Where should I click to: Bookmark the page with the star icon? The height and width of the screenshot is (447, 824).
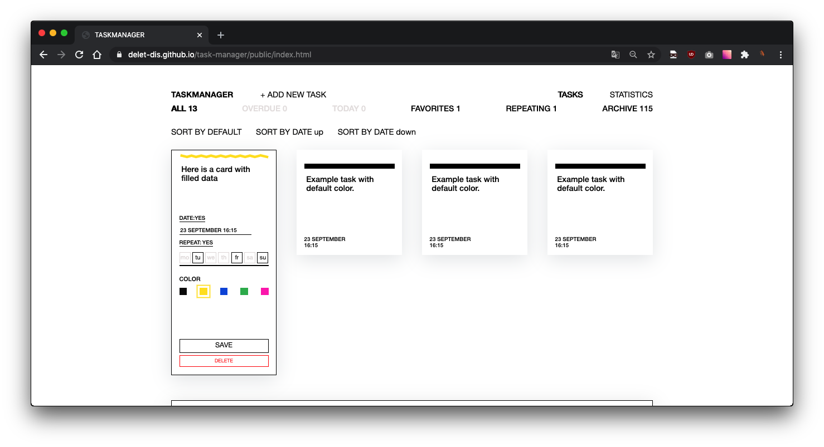651,55
